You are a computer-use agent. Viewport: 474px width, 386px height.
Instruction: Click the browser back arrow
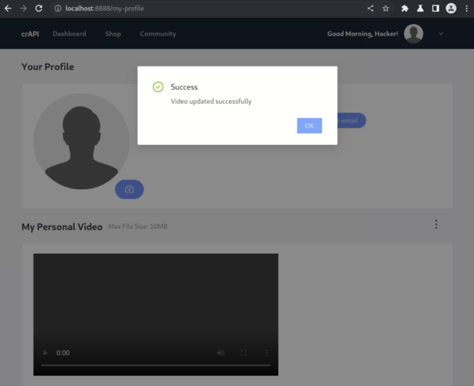[8, 8]
